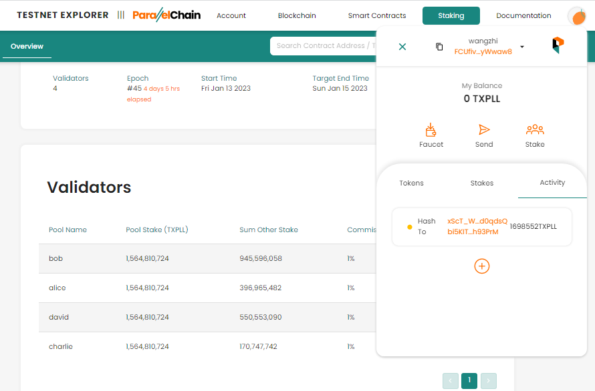Viewport: 595px width, 391px height.
Task: Switch to the Stakes tab
Action: (482, 183)
